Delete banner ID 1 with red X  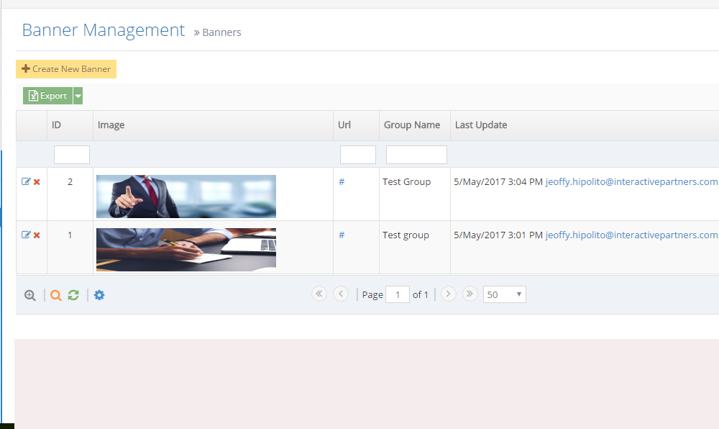tap(37, 235)
